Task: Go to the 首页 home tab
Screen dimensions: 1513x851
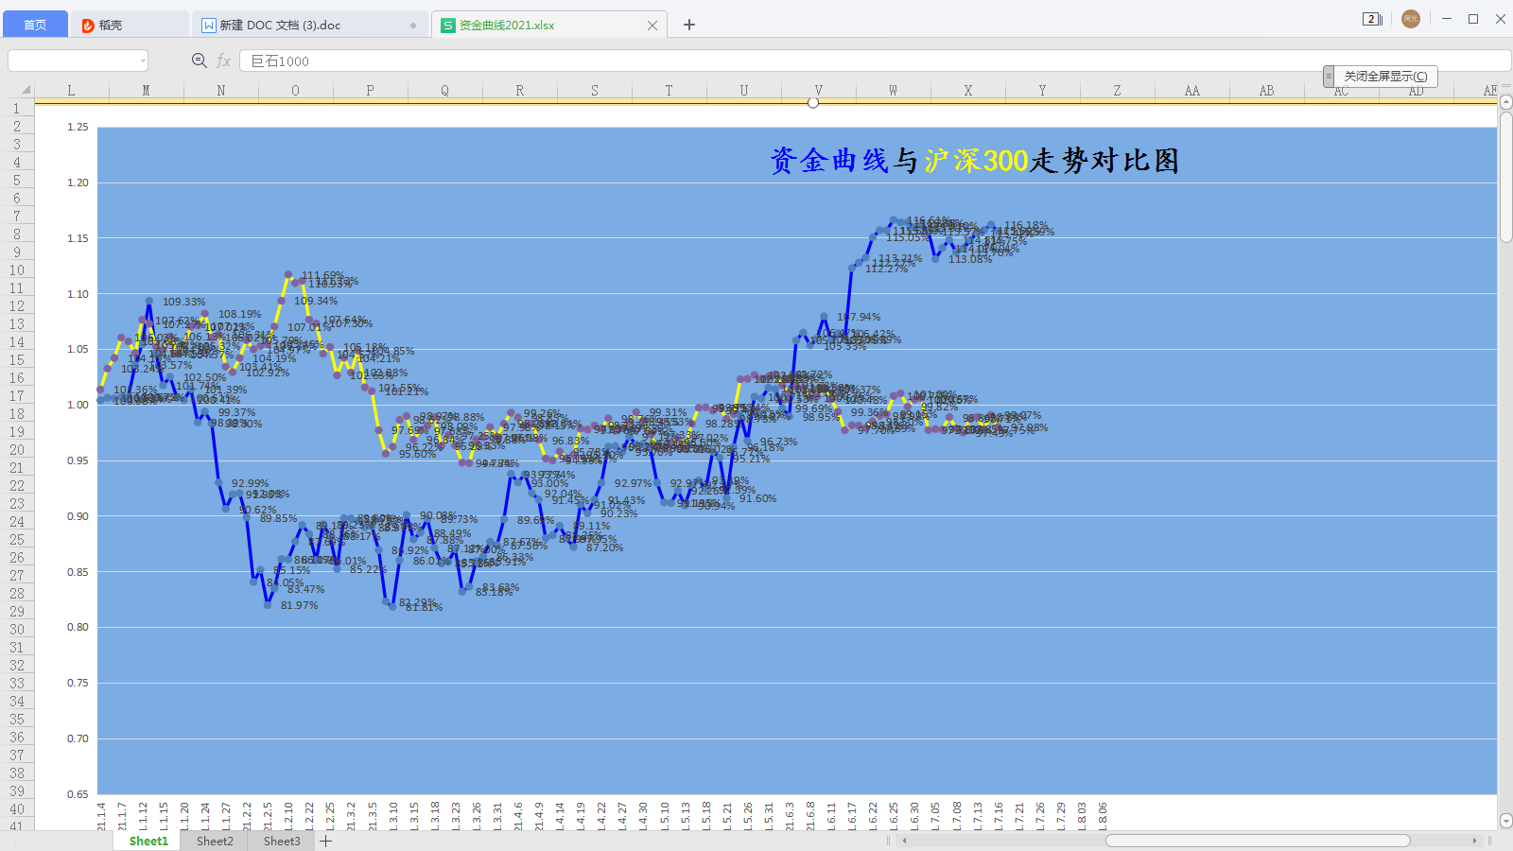Action: click(x=35, y=26)
